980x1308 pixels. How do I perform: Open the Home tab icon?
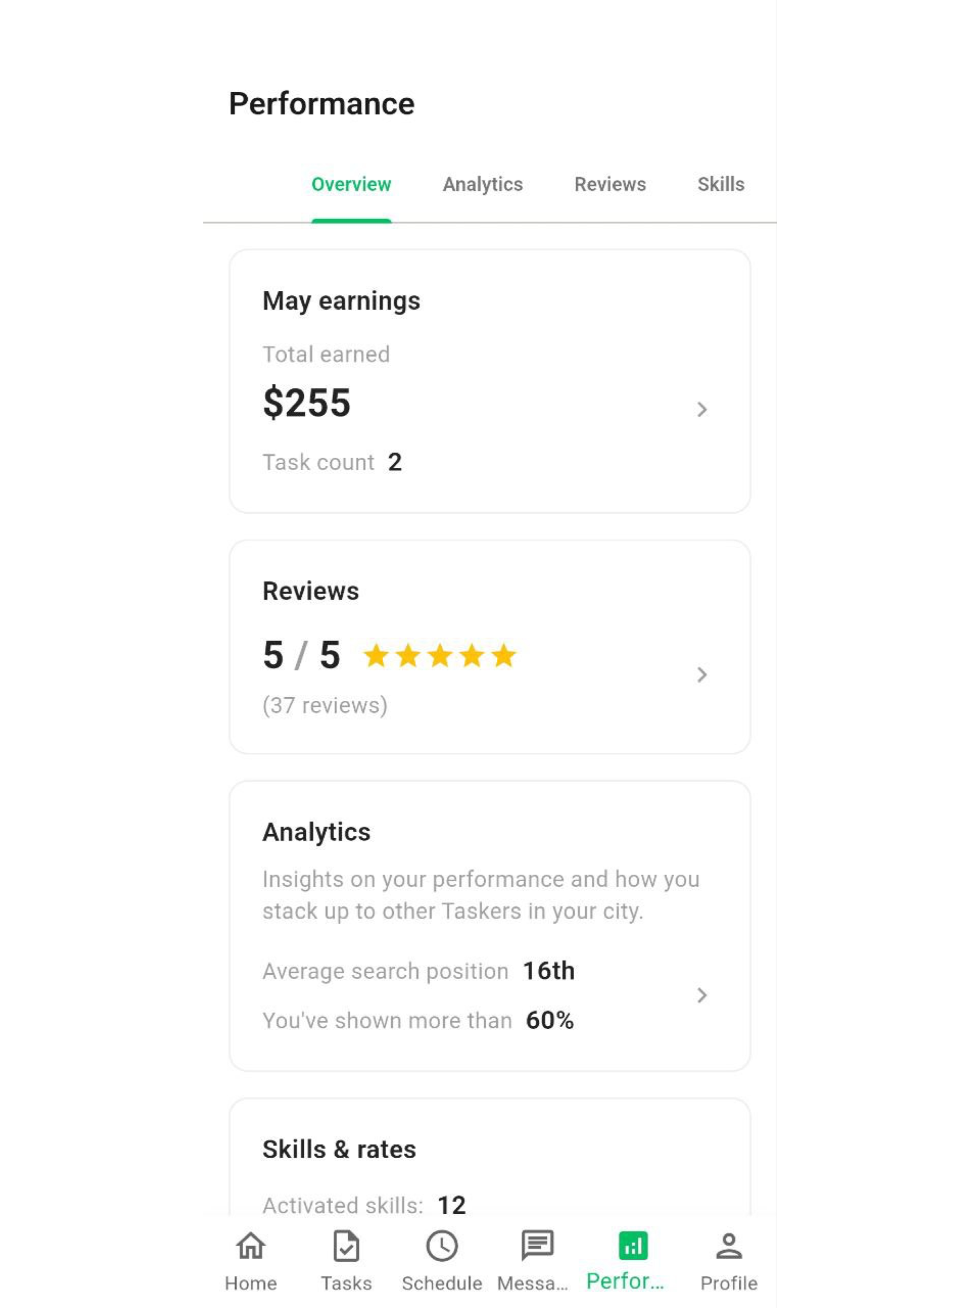point(251,1245)
